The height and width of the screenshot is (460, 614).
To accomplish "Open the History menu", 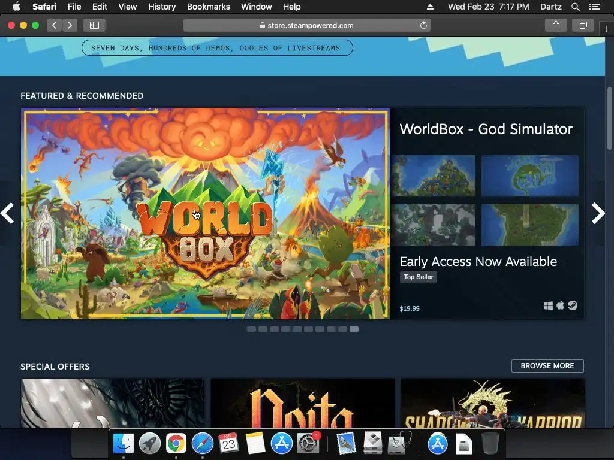I will point(162,7).
